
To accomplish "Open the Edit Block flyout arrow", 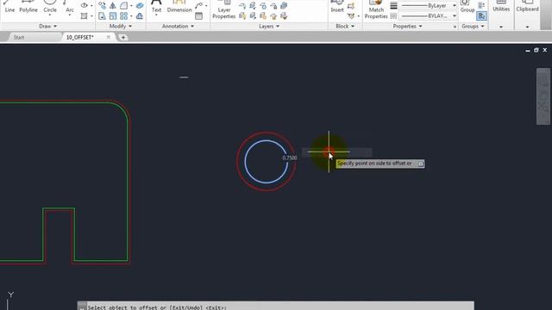I will [x=359, y=16].
